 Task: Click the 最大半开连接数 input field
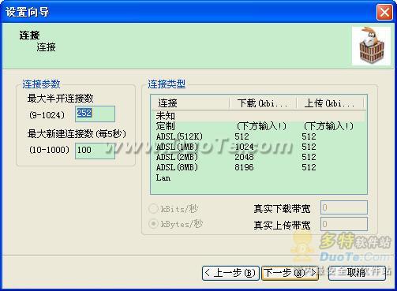click(x=95, y=114)
